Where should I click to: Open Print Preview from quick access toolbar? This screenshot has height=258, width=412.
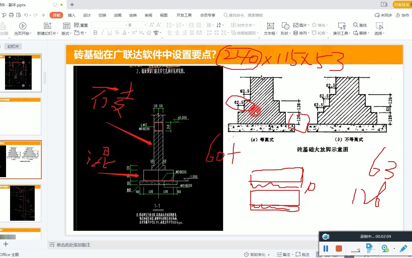coord(19,15)
